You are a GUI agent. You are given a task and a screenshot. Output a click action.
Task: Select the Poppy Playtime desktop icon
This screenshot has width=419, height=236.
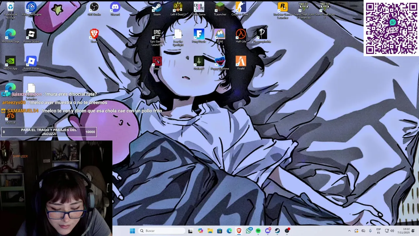(220, 63)
